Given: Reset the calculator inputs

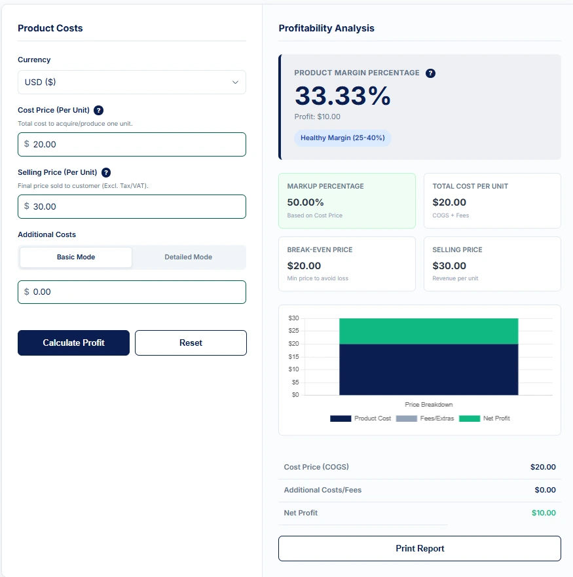Looking at the screenshot, I should click(191, 343).
